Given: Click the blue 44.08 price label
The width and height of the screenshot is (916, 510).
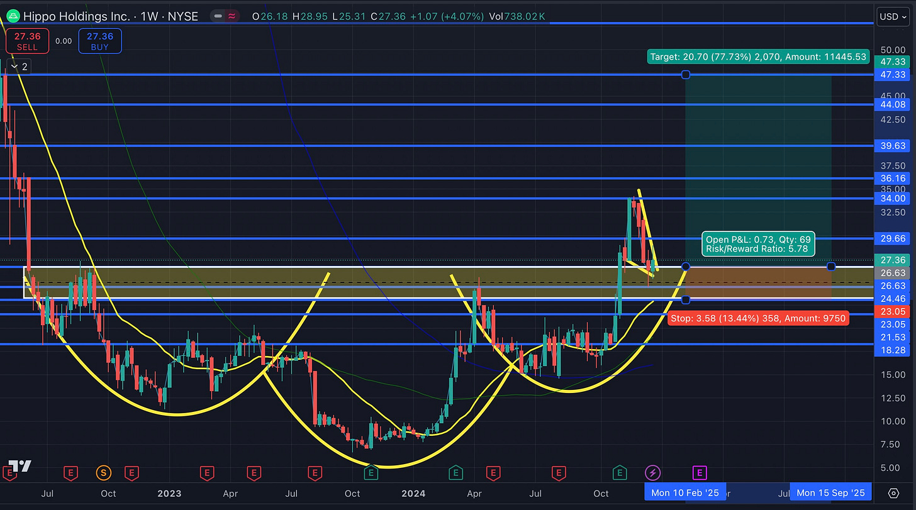Looking at the screenshot, I should point(893,104).
